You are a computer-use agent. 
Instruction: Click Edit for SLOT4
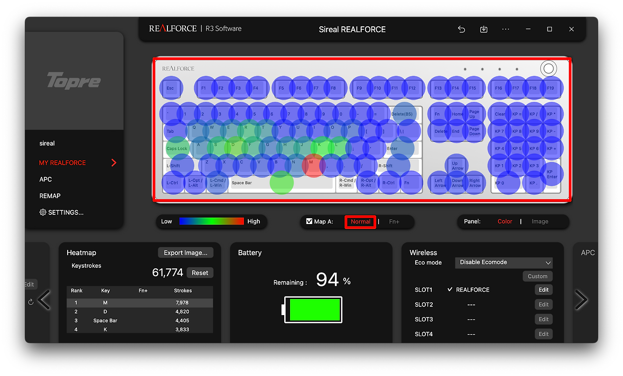[544, 334]
